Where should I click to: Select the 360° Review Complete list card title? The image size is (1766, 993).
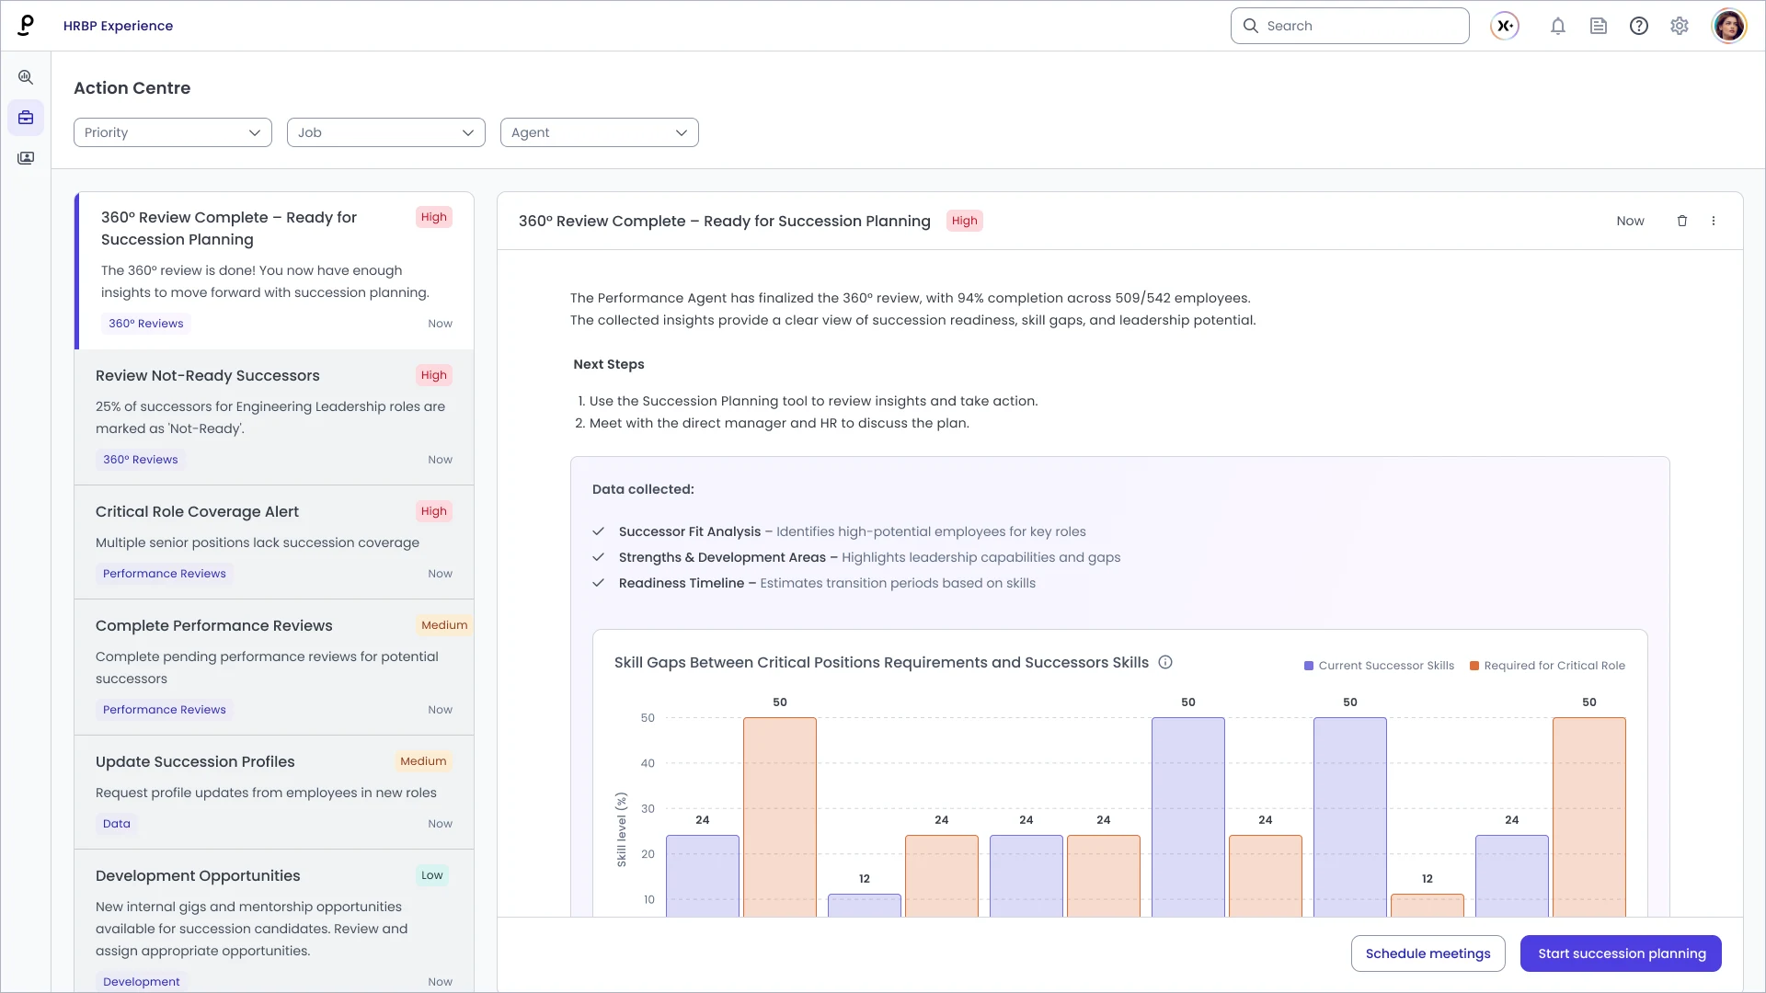229,228
